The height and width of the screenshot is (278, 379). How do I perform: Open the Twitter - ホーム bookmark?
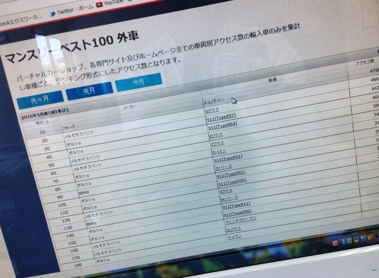[x=72, y=10]
